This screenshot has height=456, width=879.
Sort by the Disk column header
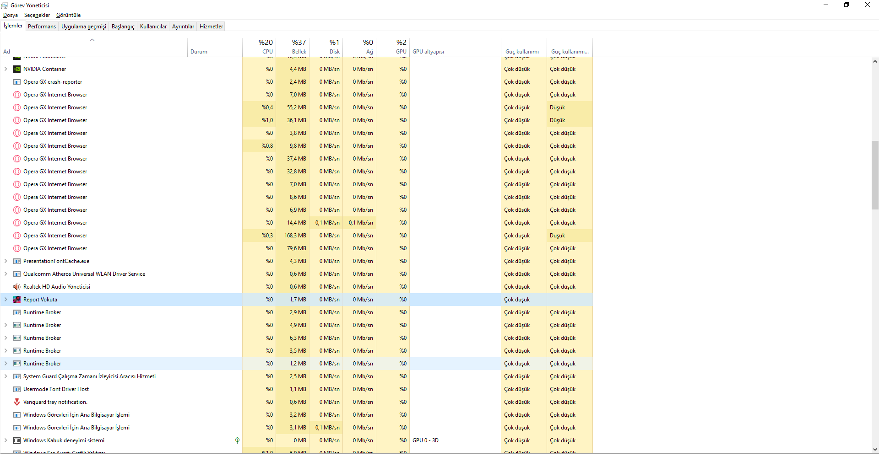click(326, 47)
